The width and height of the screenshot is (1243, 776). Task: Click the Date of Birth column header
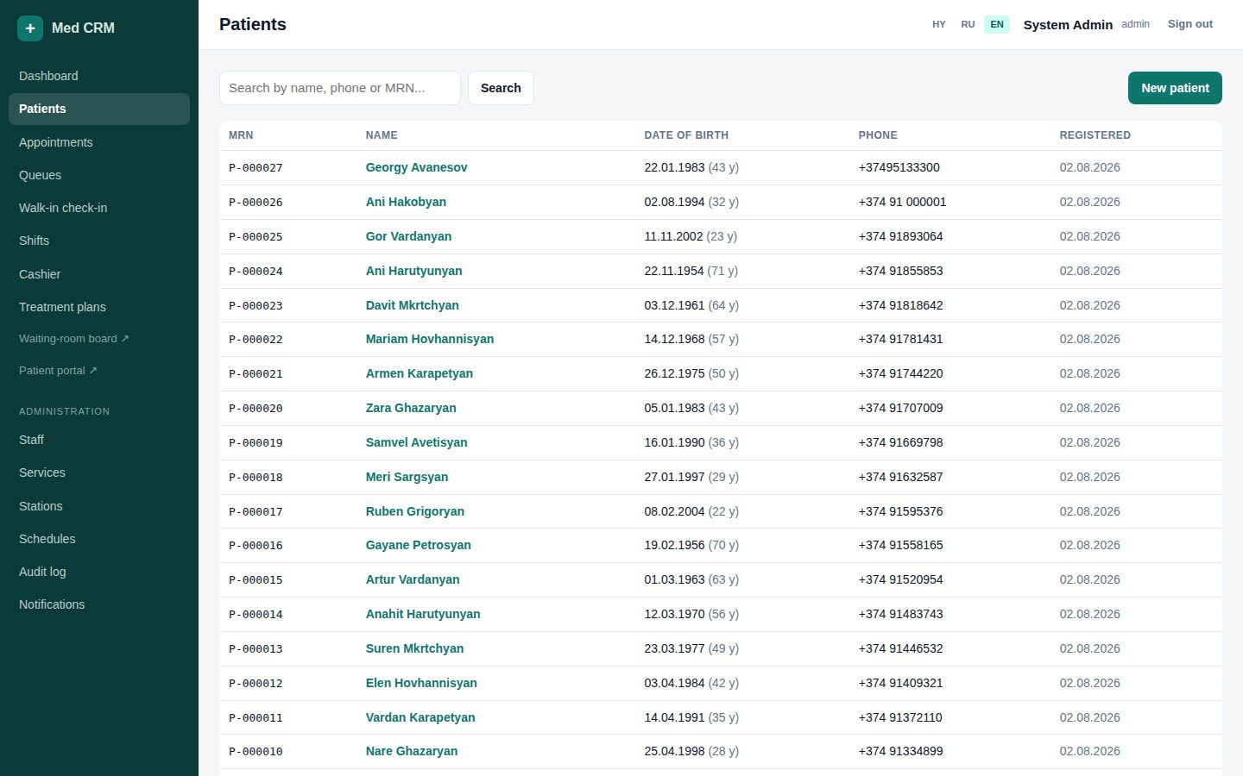tap(686, 135)
